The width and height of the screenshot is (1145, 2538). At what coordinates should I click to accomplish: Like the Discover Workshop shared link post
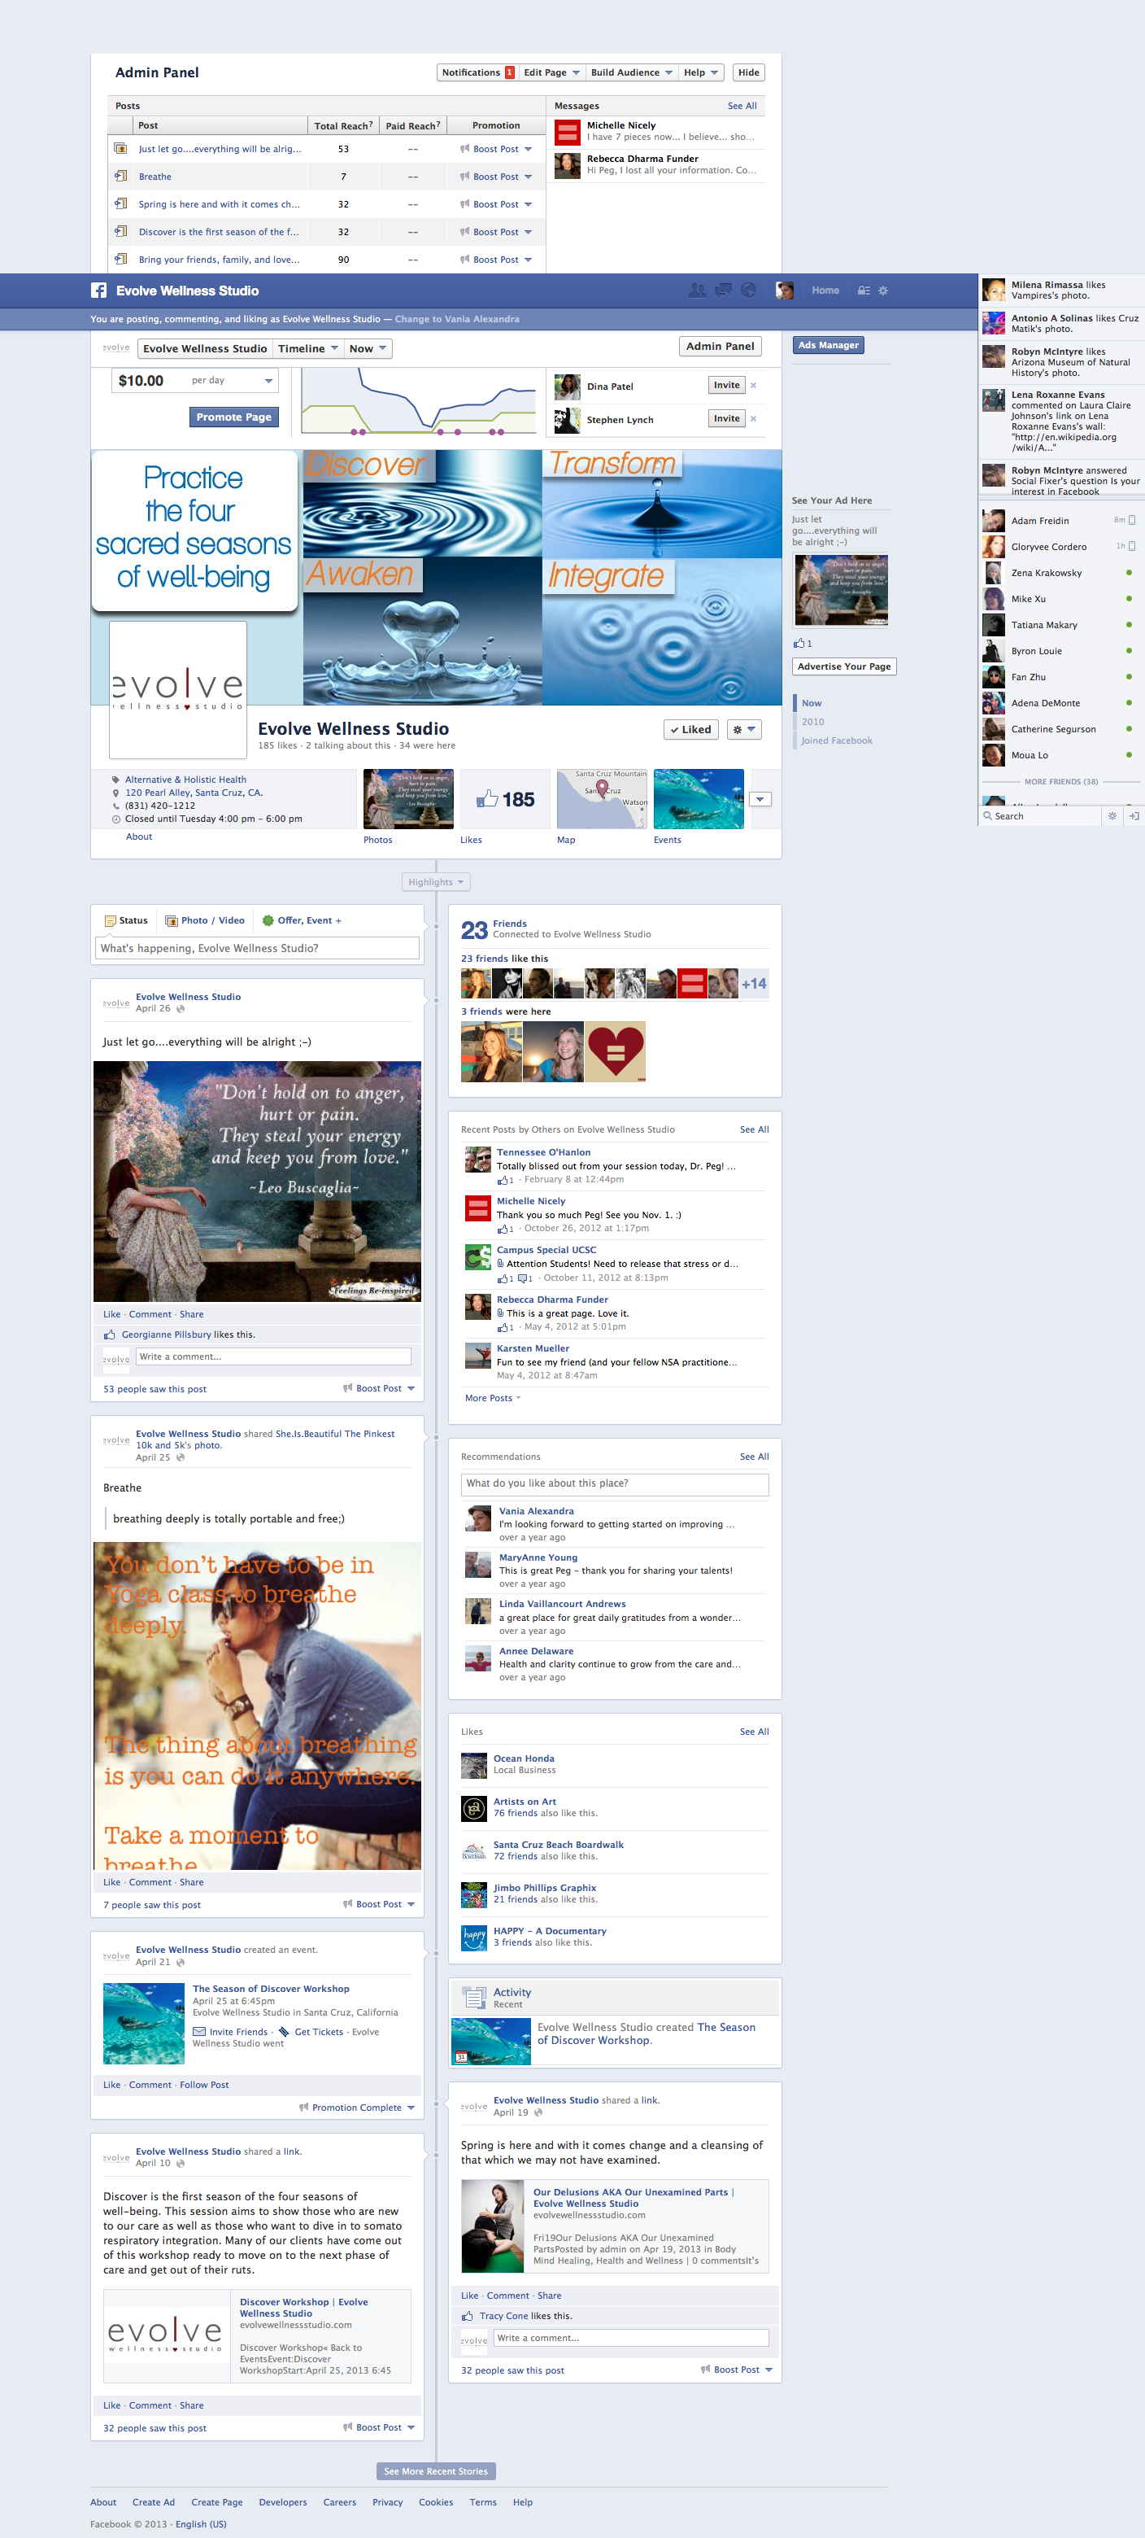111,2405
